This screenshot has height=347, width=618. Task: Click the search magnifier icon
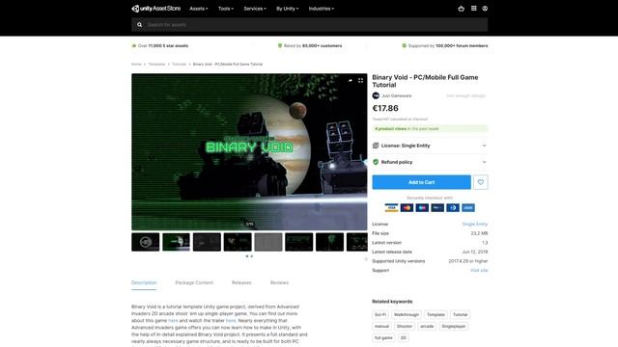(x=139, y=25)
